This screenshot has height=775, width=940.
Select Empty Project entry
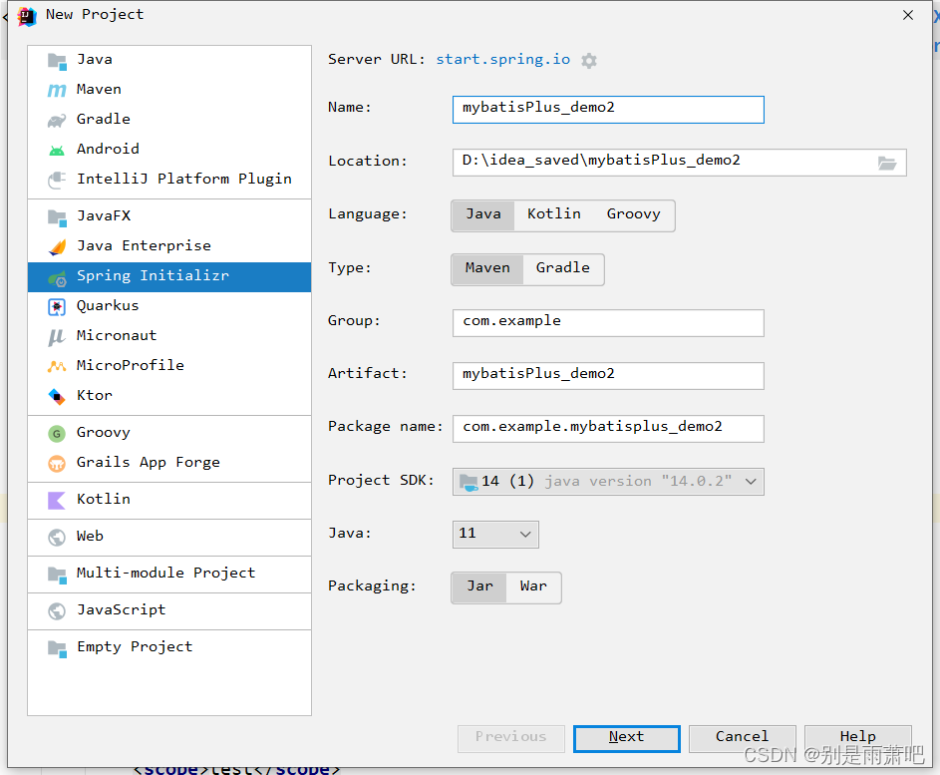pyautogui.click(x=169, y=648)
